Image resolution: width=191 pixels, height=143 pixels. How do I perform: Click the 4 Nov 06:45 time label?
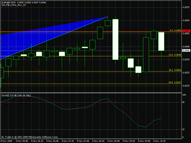pos(52,141)
